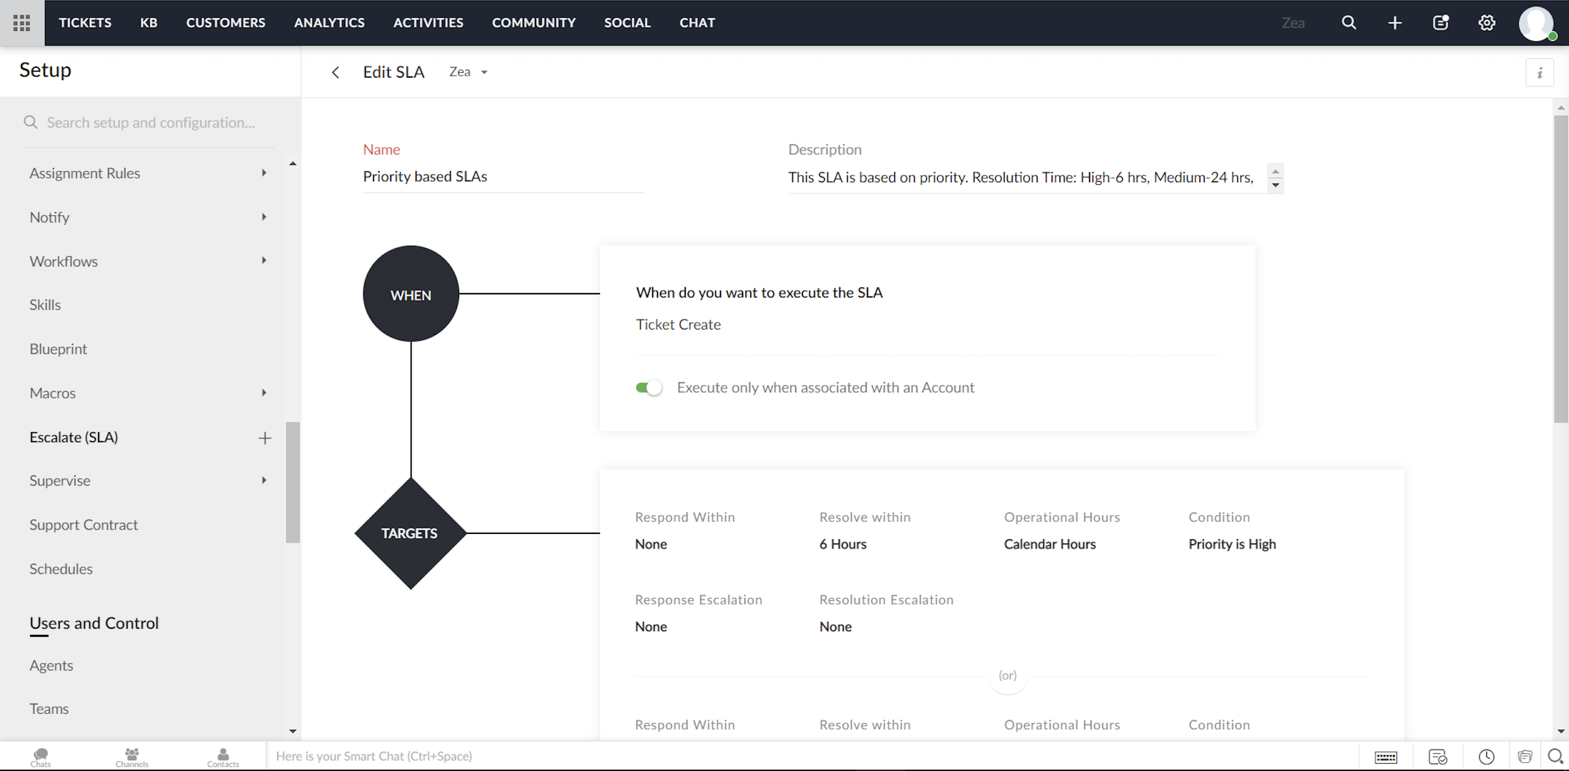This screenshot has height=771, width=1569.
Task: Open the ANALYTICS tab
Action: pos(329,23)
